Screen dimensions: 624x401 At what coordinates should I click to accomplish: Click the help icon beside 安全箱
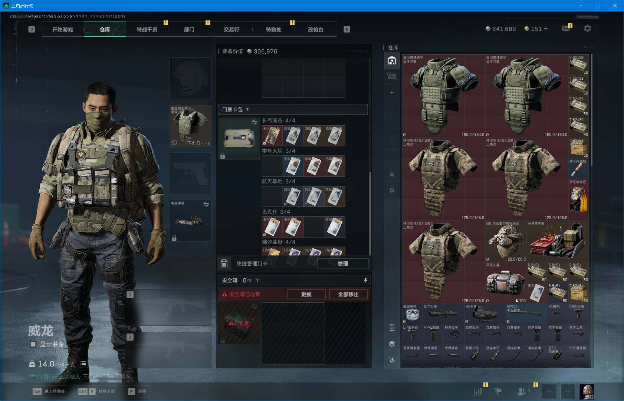pos(257,281)
